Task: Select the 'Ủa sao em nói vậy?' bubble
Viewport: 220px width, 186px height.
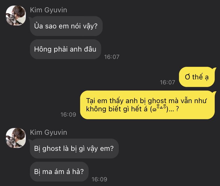Action: [66, 26]
